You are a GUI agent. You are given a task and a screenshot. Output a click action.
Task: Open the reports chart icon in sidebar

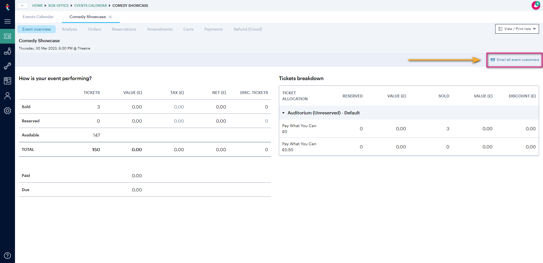coord(7,81)
